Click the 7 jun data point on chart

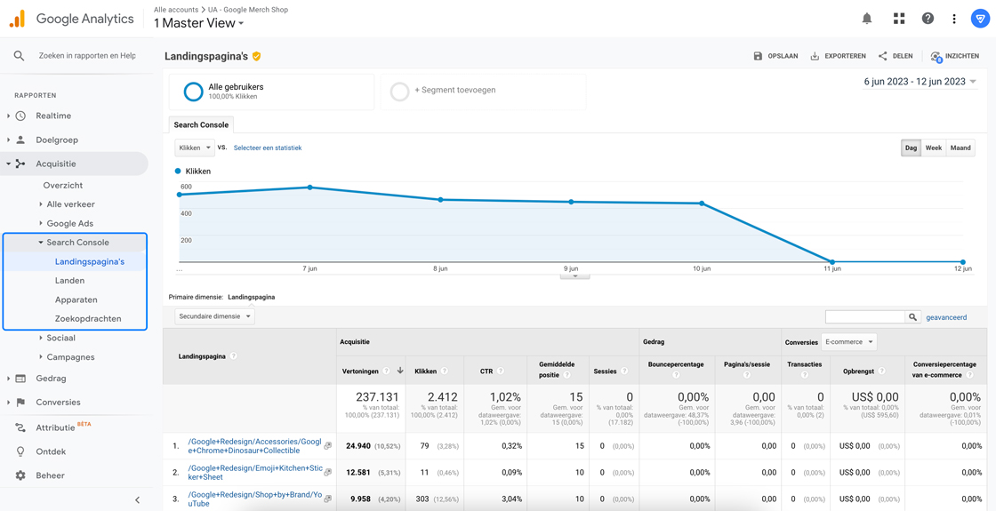[x=309, y=188]
